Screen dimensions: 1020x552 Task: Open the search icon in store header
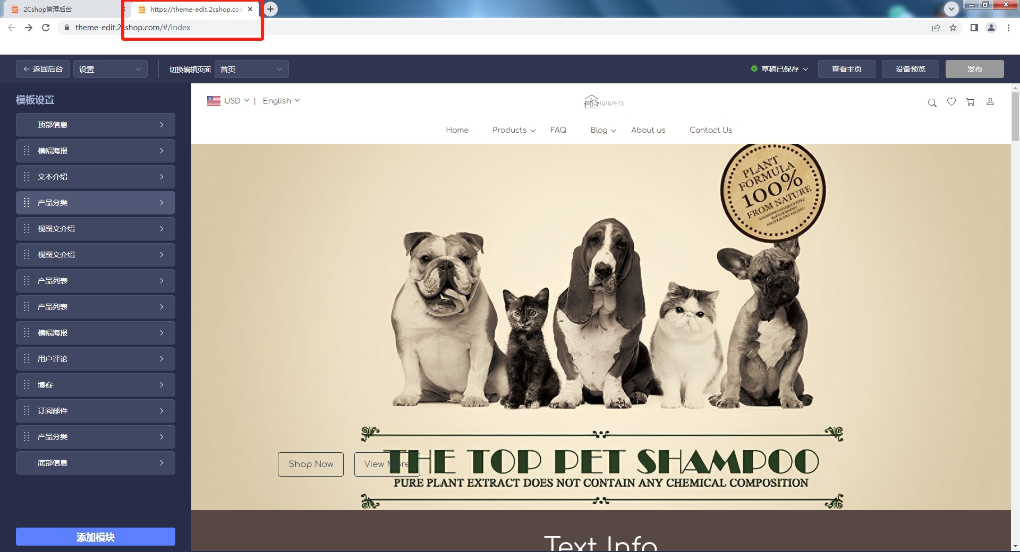[932, 102]
